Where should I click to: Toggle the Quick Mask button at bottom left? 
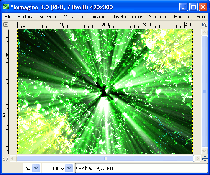tap(5, 159)
